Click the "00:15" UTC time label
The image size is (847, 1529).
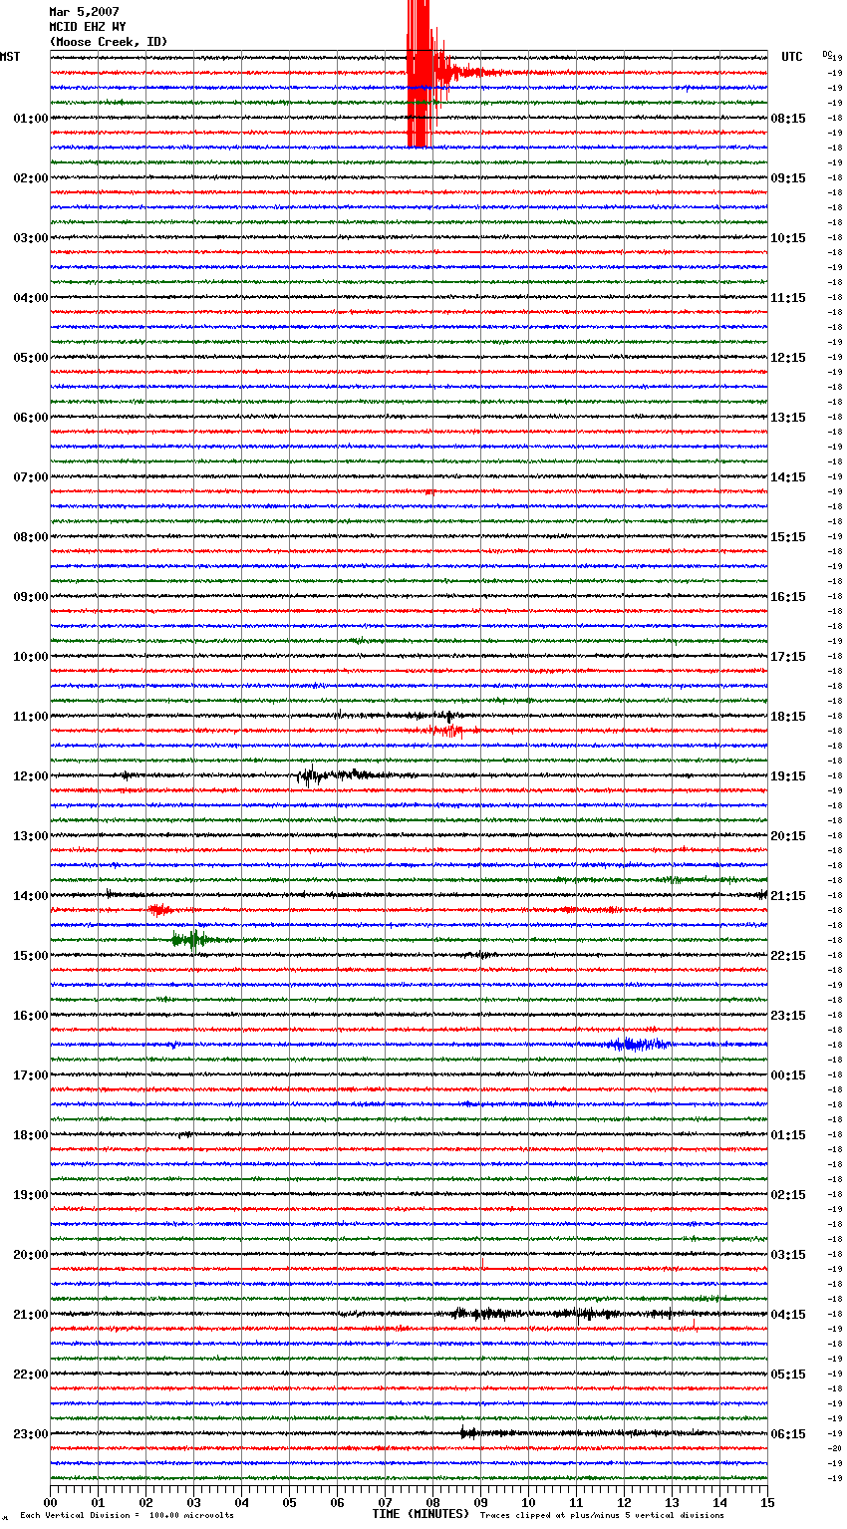[x=788, y=1075]
